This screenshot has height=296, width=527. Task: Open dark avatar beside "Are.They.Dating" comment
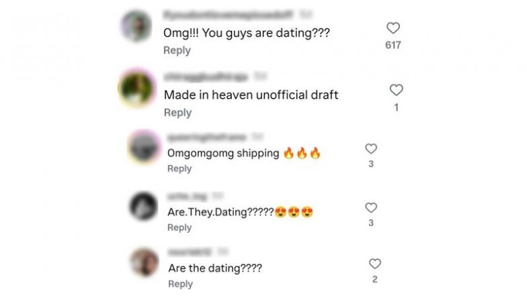click(x=144, y=206)
